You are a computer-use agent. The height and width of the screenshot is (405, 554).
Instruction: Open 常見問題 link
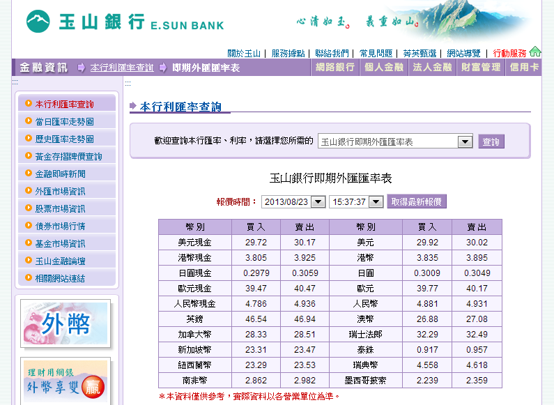376,54
